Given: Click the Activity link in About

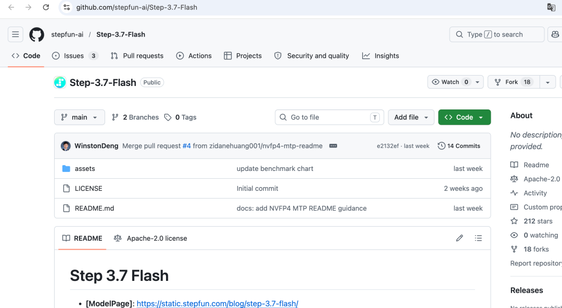Looking at the screenshot, I should pos(535,193).
